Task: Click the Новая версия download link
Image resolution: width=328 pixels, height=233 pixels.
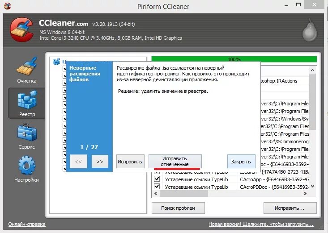Action: (x=261, y=224)
